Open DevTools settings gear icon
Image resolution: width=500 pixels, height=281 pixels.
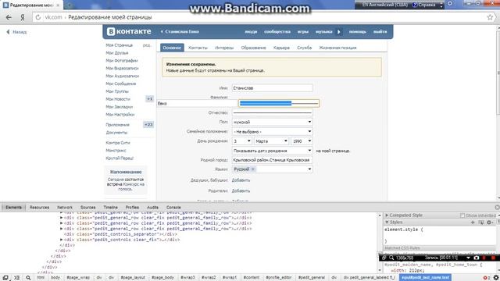click(496, 278)
